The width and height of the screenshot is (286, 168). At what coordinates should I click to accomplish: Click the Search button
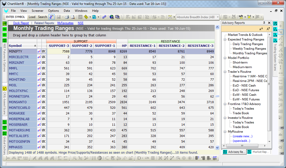point(43,17)
